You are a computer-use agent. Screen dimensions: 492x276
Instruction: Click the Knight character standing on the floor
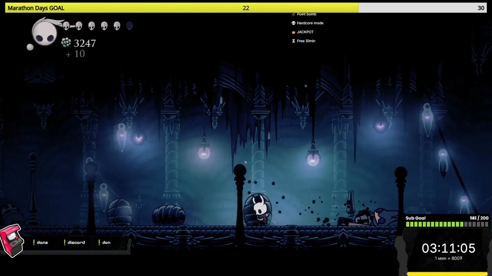coord(260,210)
